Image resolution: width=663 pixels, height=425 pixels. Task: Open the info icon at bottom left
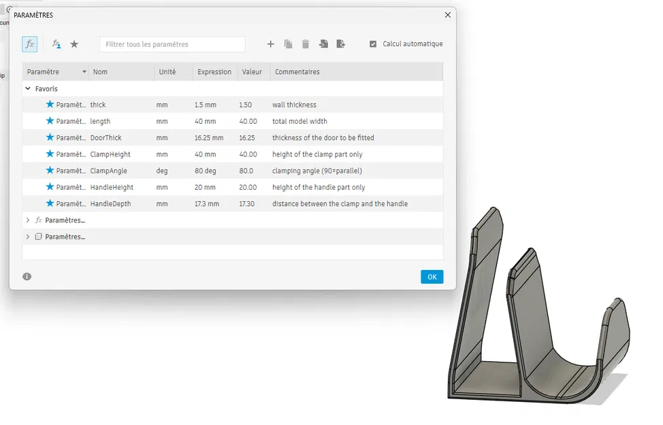click(x=27, y=277)
